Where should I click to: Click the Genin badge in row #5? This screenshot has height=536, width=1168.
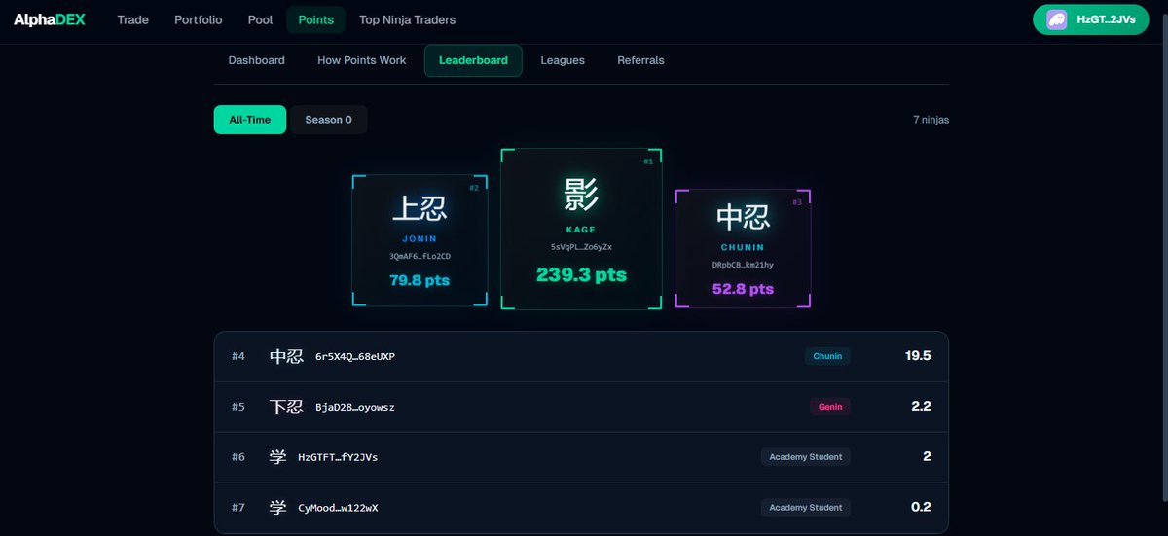click(830, 407)
